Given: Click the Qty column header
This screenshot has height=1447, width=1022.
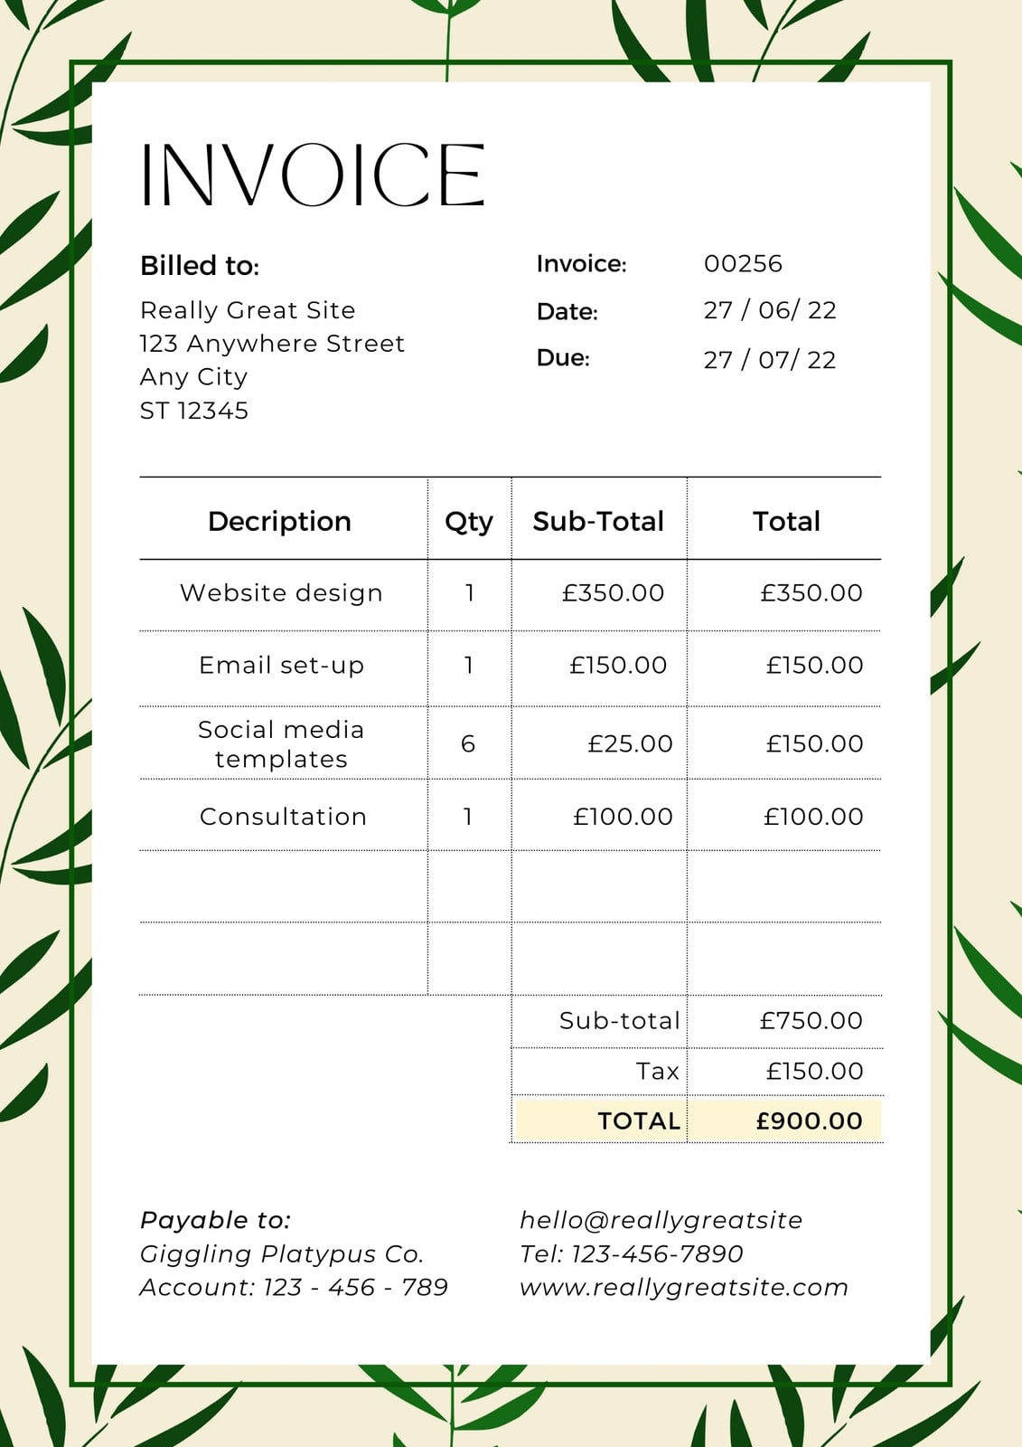Looking at the screenshot, I should click(x=469, y=523).
